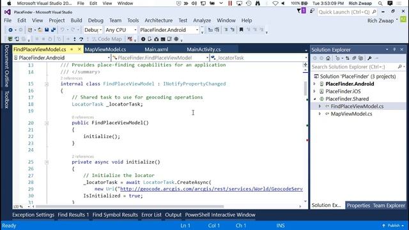Screen dimensions: 409x230
Task: Expand the PlaceFinder.iOS project node
Action: click(314, 91)
